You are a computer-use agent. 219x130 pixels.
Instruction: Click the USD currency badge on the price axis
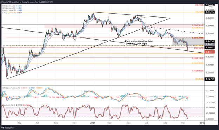(x=211, y=6)
